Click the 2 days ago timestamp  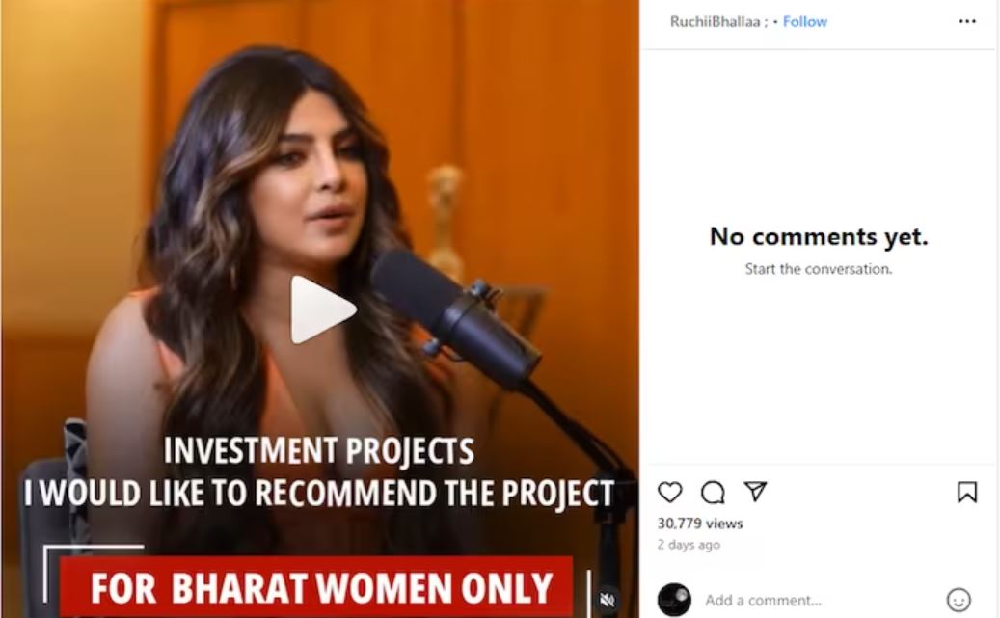click(689, 545)
